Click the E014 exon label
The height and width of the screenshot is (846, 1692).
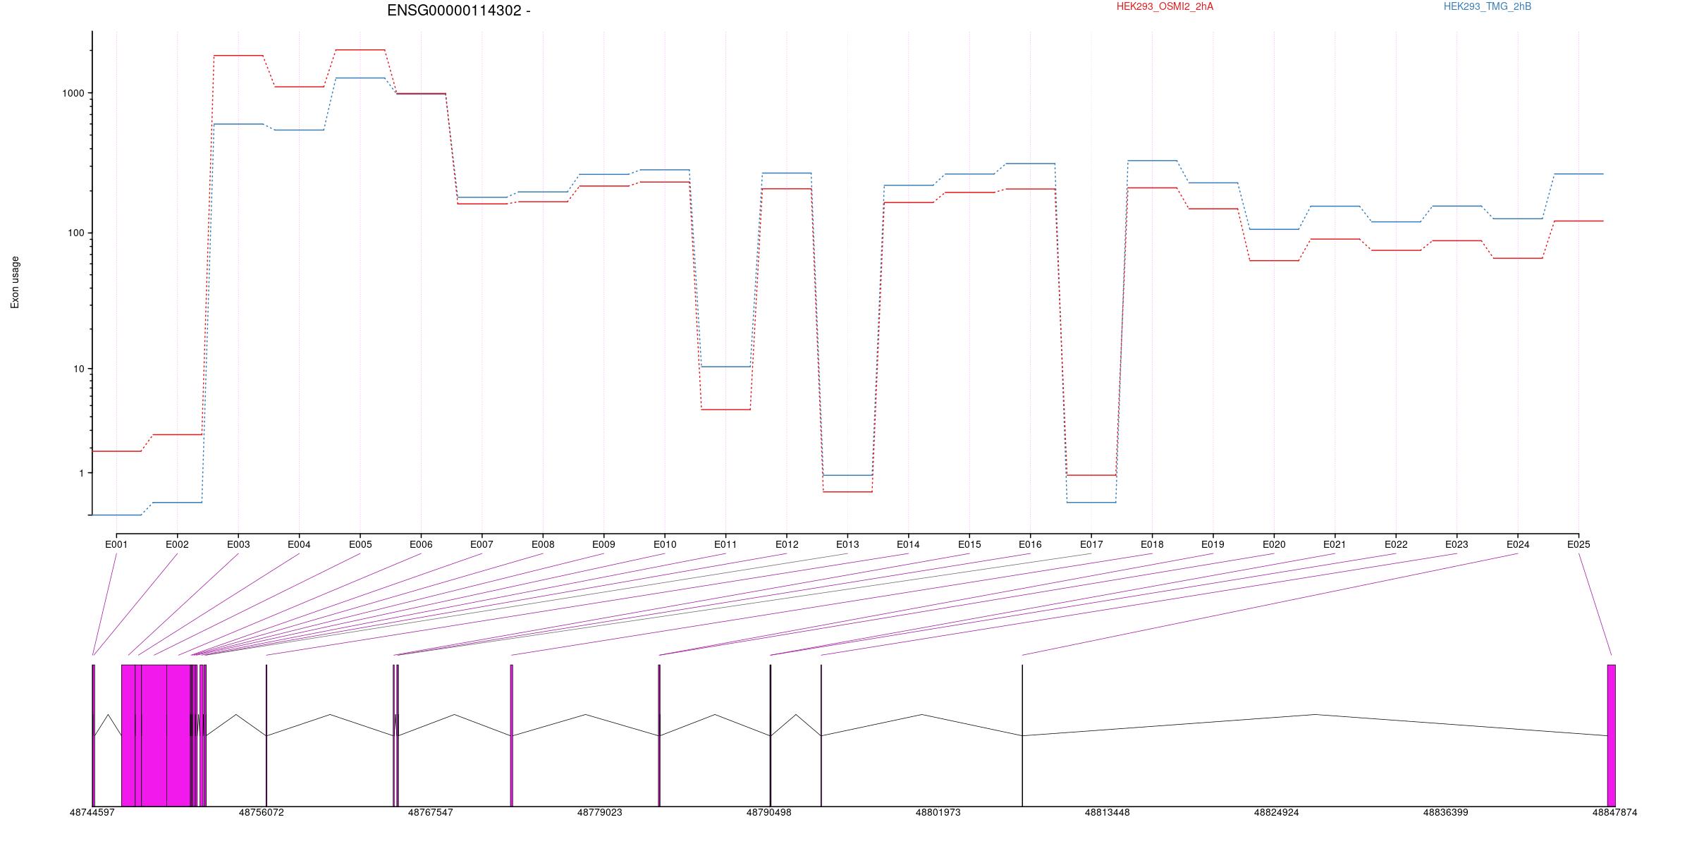pyautogui.click(x=908, y=544)
